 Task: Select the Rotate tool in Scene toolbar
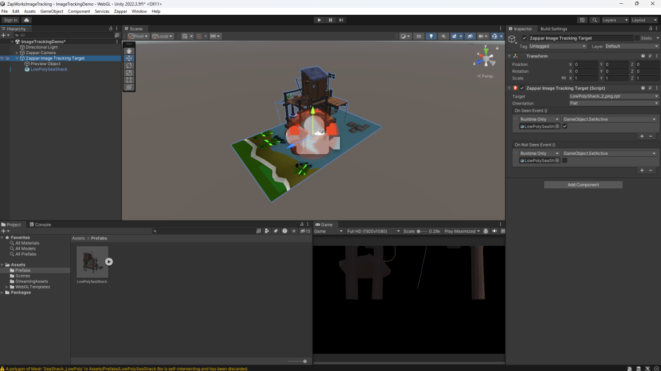click(x=129, y=65)
